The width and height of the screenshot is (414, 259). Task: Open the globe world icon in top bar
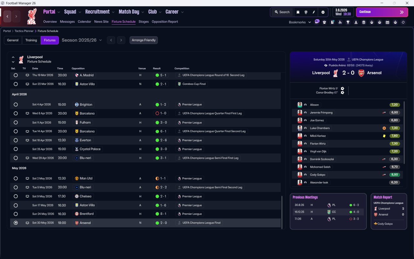click(306, 12)
